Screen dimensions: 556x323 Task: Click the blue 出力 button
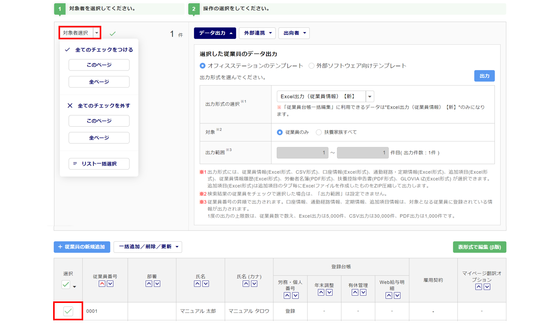(484, 76)
